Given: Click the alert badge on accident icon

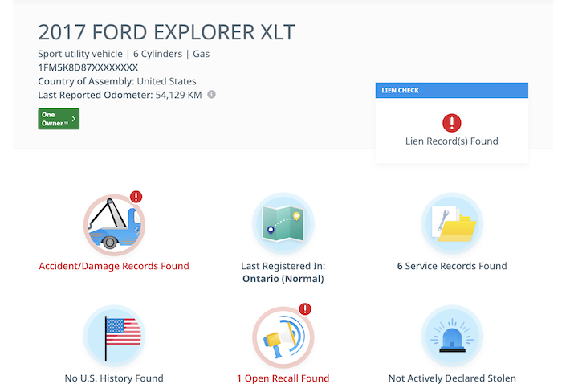Looking at the screenshot, I should [x=136, y=197].
